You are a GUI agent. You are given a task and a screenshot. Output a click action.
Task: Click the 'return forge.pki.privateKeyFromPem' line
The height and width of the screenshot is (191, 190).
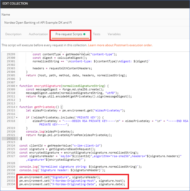[69, 135]
